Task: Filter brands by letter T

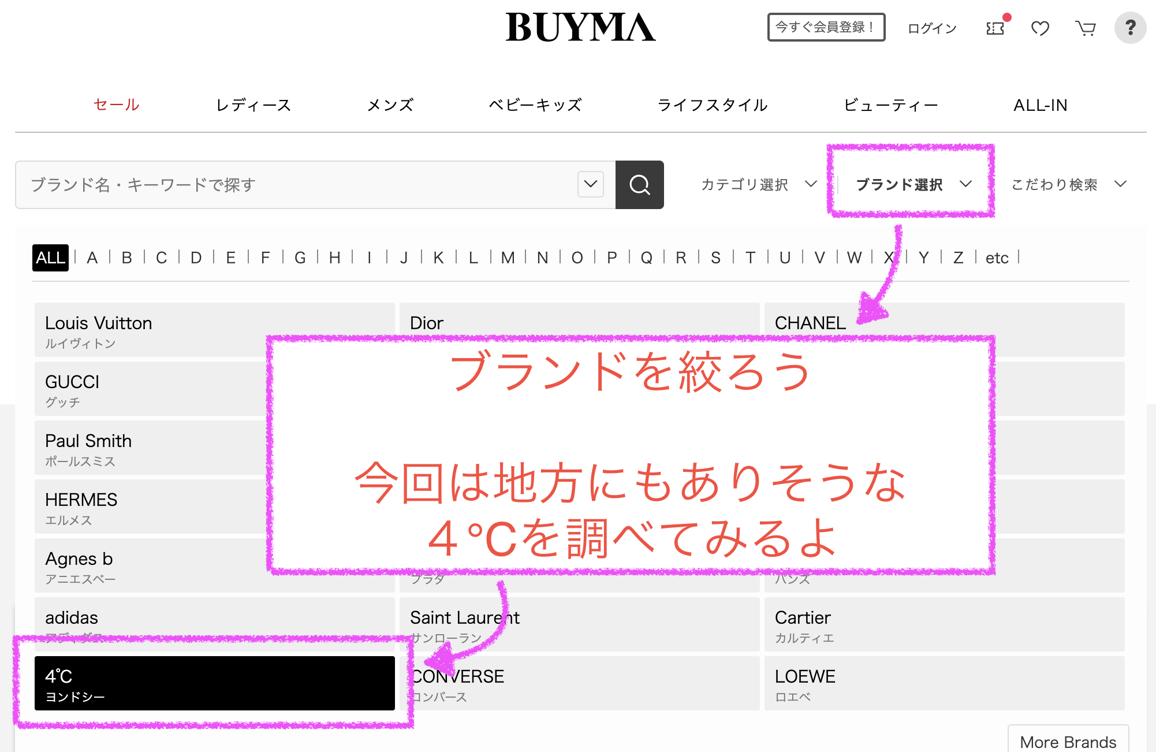Action: pyautogui.click(x=751, y=258)
